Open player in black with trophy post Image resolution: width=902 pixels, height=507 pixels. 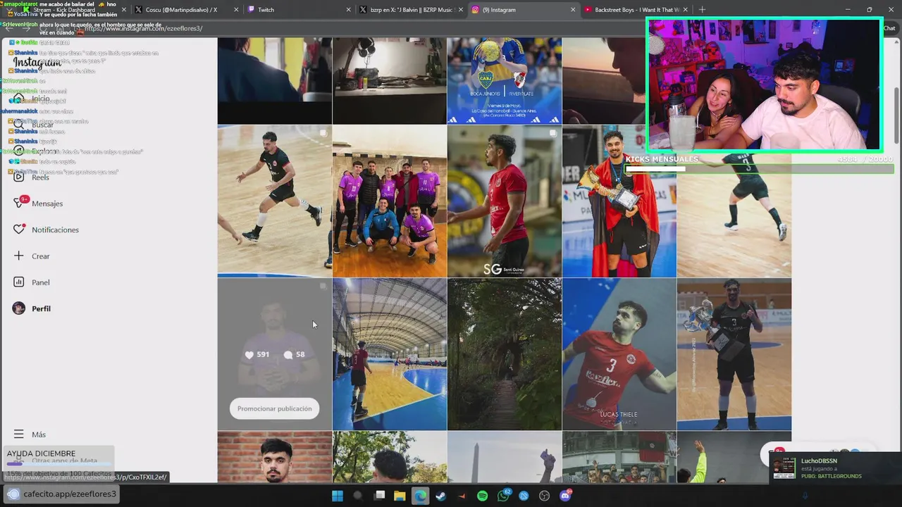pos(734,354)
